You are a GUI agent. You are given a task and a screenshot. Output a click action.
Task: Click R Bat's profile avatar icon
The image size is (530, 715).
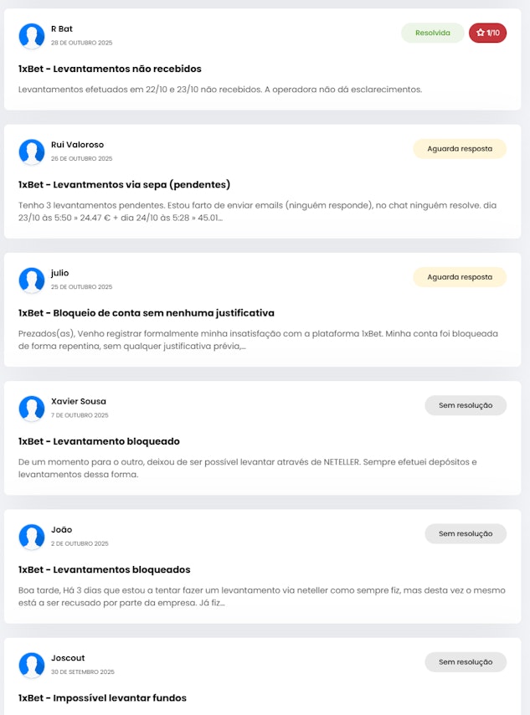(31, 35)
